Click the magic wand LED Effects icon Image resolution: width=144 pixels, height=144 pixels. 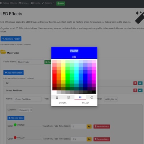(x=140, y=17)
